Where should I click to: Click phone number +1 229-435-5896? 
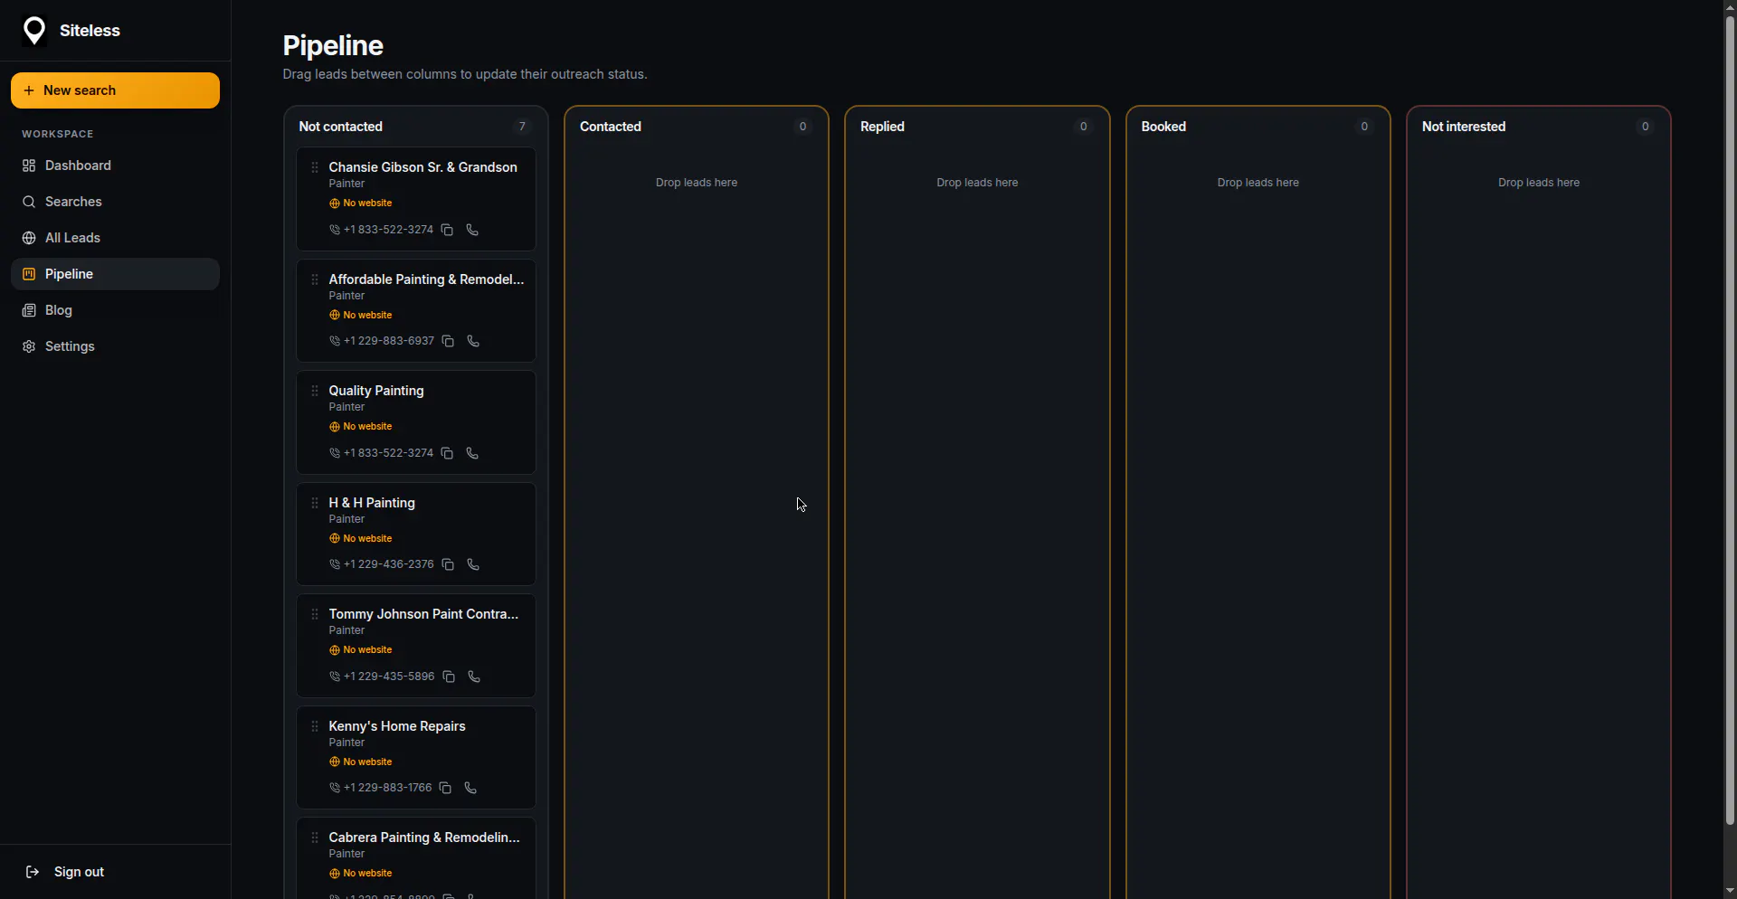pyautogui.click(x=389, y=677)
